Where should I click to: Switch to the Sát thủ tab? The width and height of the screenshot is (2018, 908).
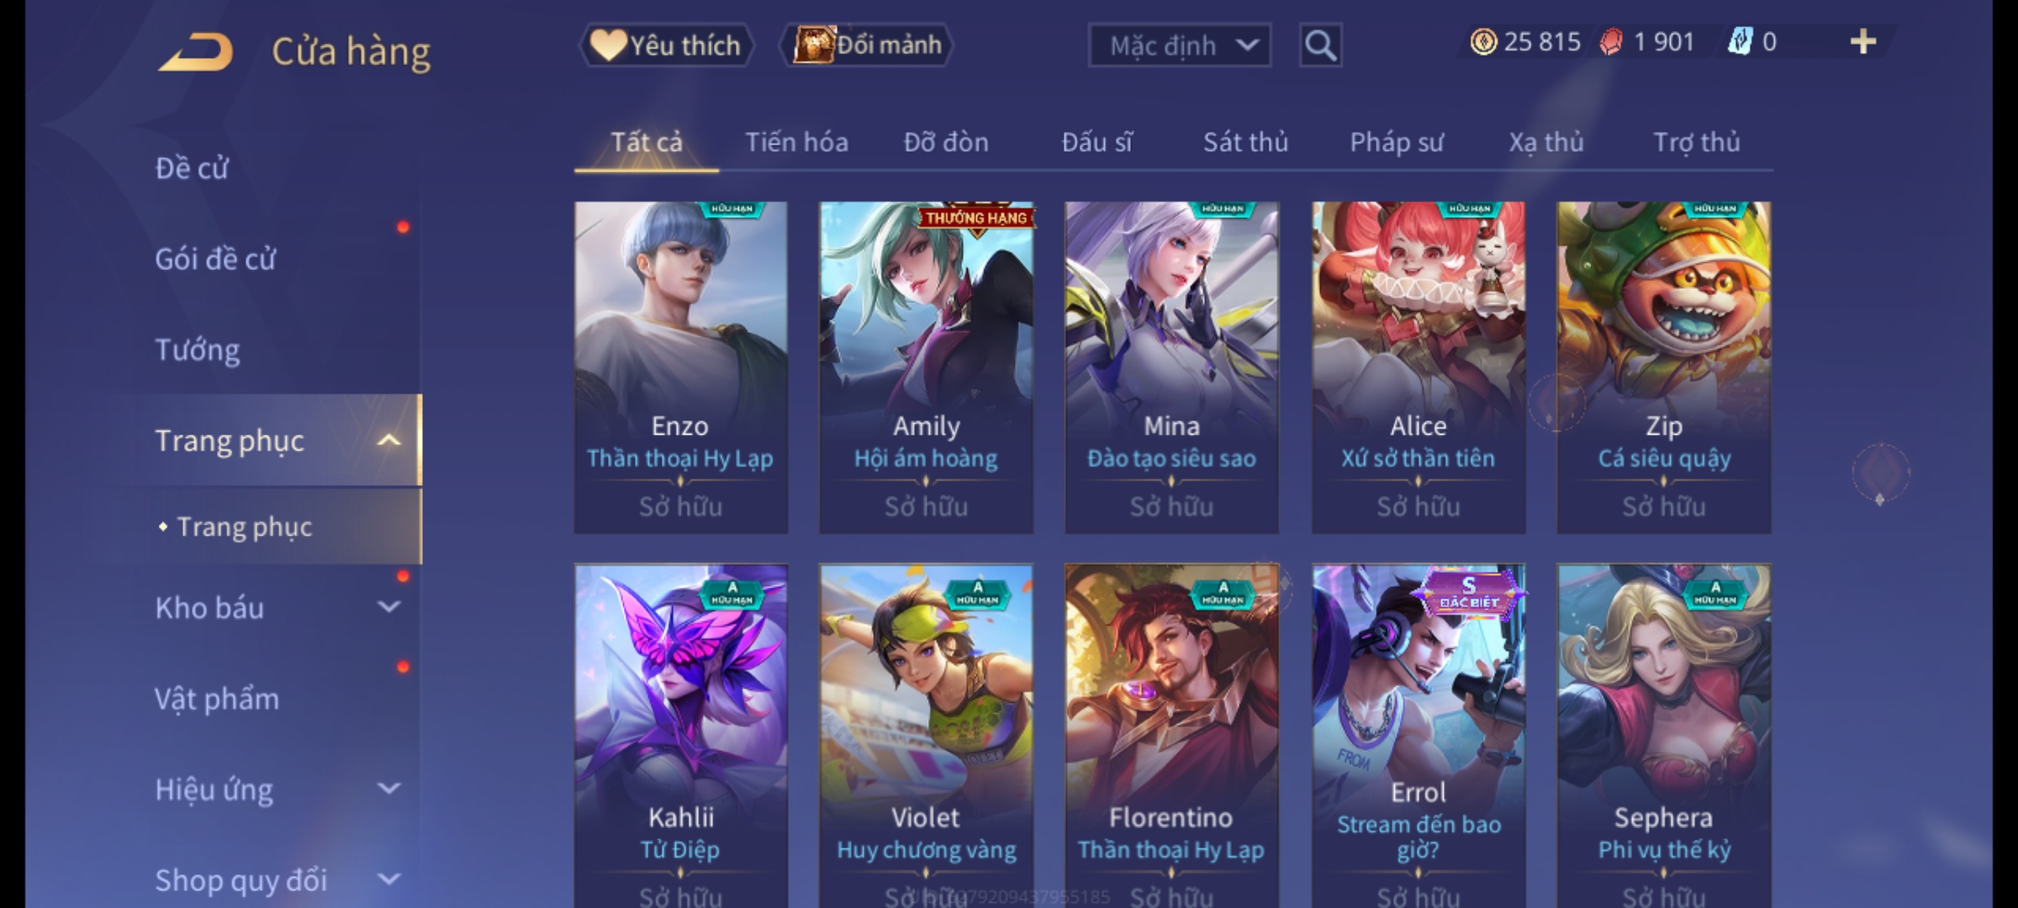1245,142
